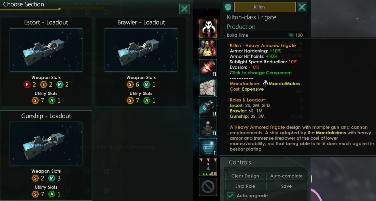Click the Clear Design button

pos(245,176)
